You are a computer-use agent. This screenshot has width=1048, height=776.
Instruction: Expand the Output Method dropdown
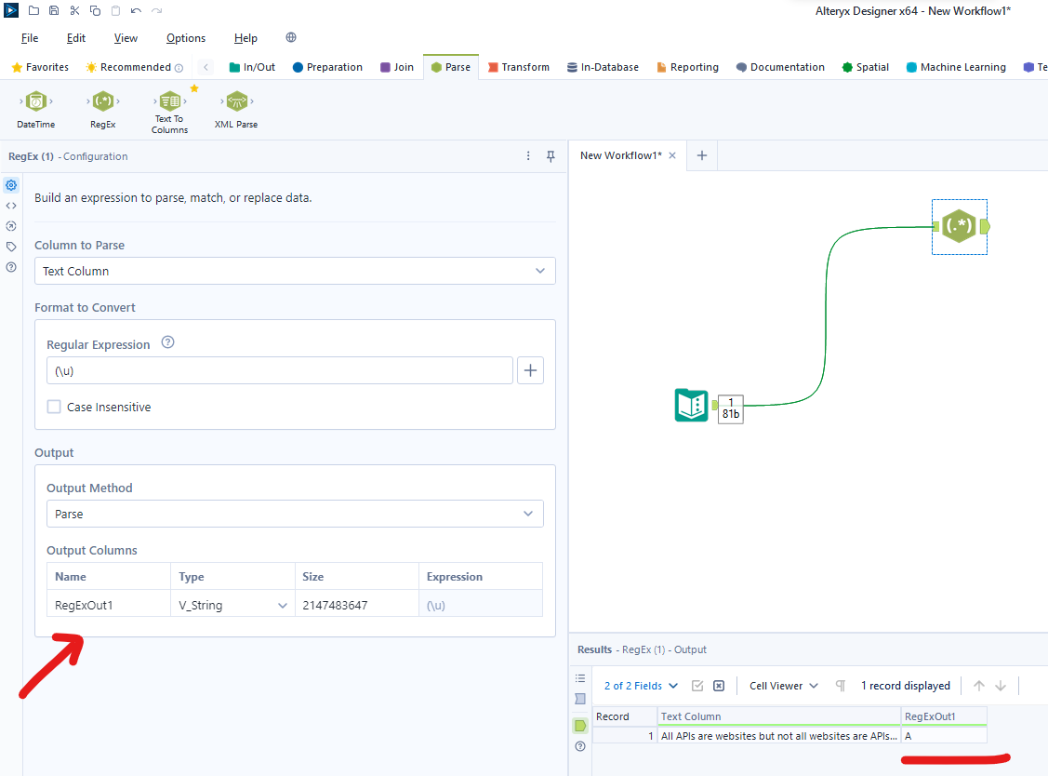[x=295, y=514]
